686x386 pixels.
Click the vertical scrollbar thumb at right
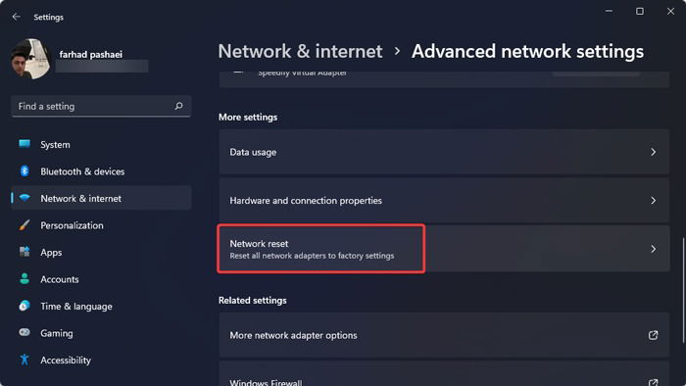pyautogui.click(x=683, y=290)
